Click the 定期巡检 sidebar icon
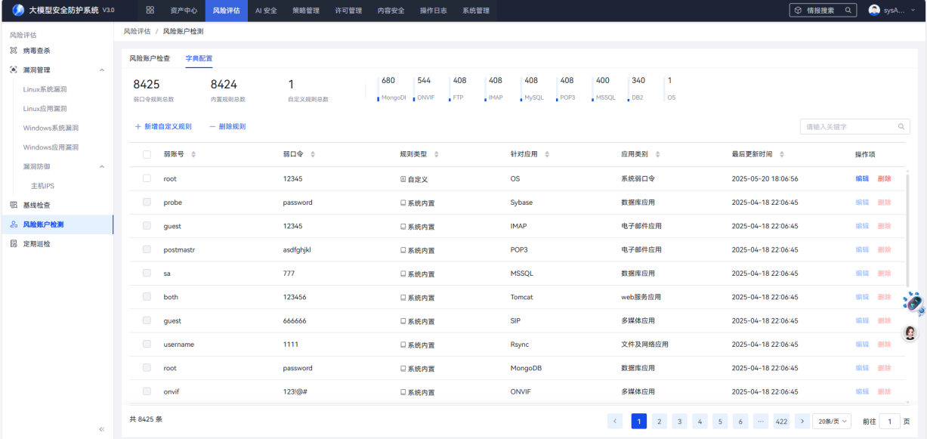This screenshot has height=439, width=927. [x=14, y=244]
